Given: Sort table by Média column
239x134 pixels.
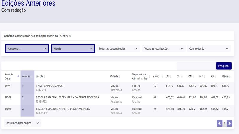Looking at the screenshot, I should [x=226, y=76].
